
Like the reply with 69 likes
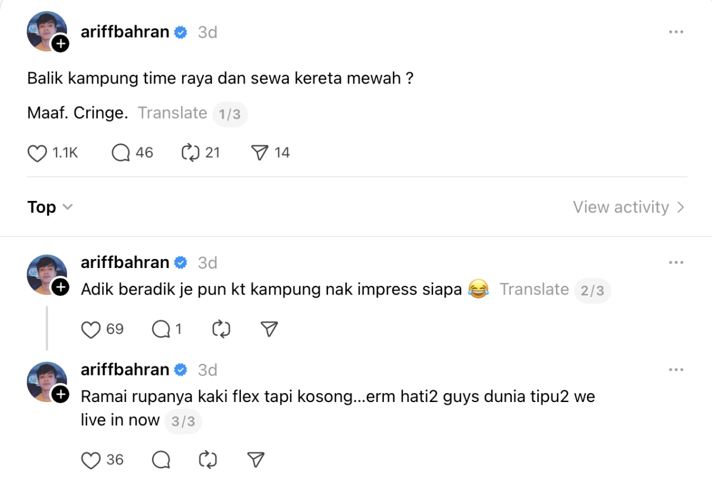pyautogui.click(x=91, y=329)
